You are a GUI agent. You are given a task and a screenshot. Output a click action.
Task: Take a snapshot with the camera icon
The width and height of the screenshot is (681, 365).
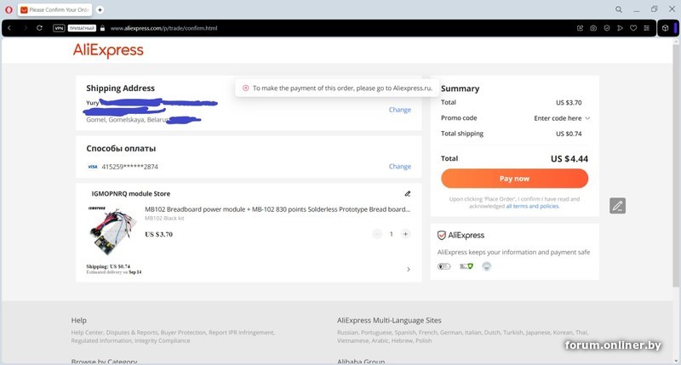[593, 28]
